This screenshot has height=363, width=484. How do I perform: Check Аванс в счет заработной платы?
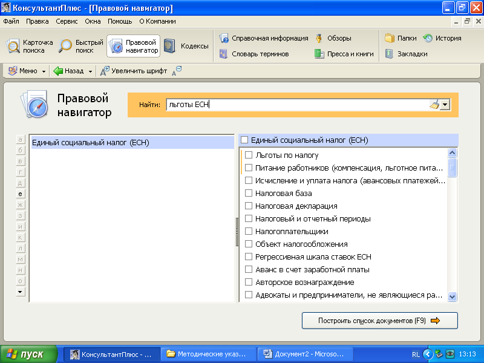(x=249, y=269)
